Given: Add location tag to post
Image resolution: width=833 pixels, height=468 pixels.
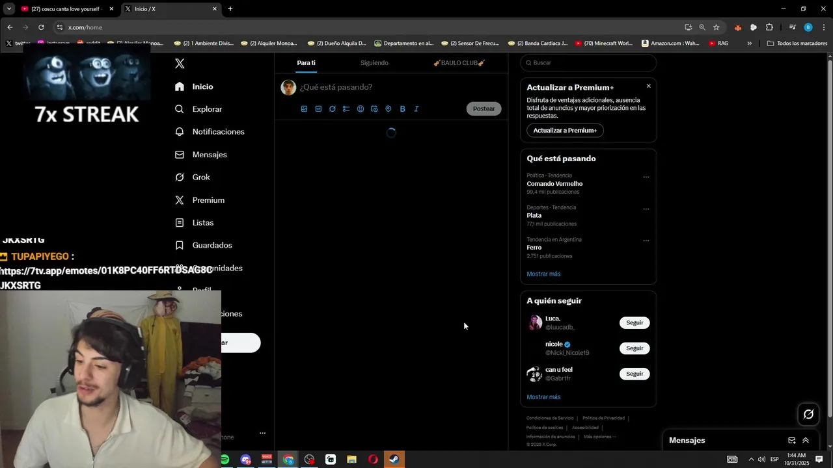Looking at the screenshot, I should point(389,109).
